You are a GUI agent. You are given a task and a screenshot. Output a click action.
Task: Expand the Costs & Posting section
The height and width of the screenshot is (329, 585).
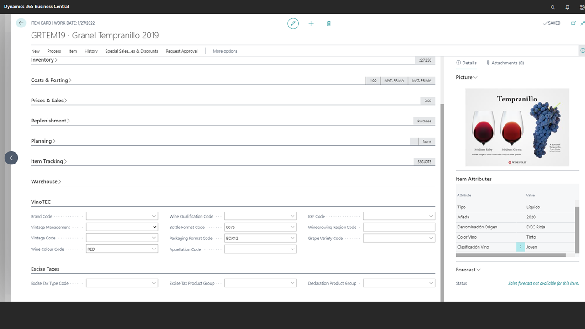click(51, 80)
